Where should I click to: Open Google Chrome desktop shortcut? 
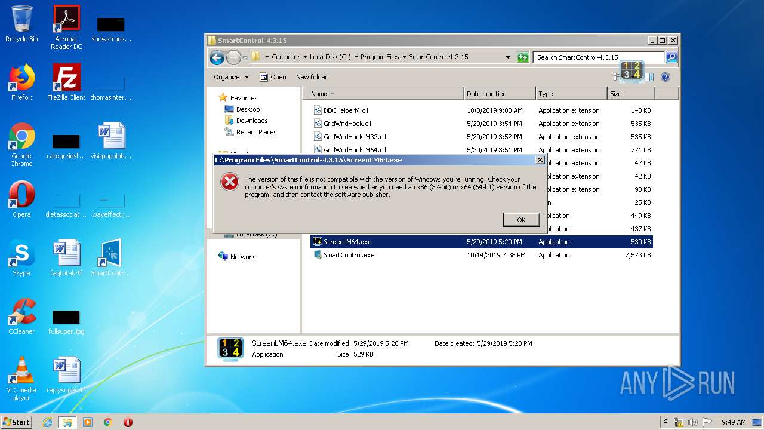21,145
